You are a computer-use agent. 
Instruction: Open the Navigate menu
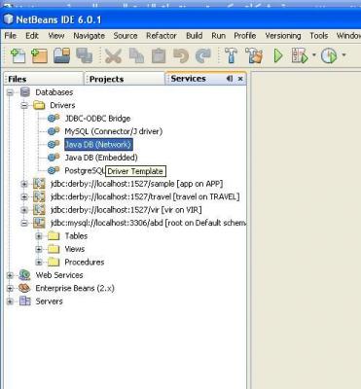point(89,36)
